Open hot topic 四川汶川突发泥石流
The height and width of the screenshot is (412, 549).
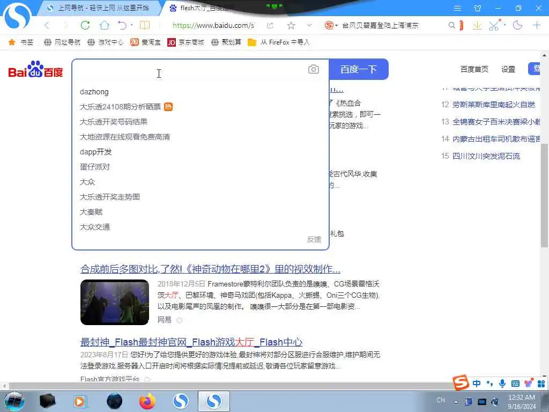click(486, 156)
